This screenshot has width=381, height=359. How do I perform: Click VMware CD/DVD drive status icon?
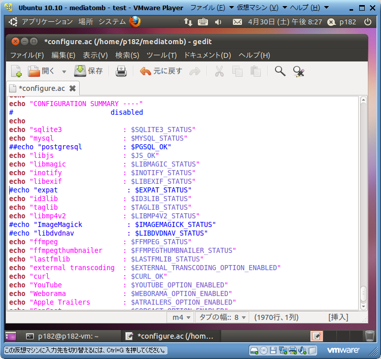click(264, 350)
